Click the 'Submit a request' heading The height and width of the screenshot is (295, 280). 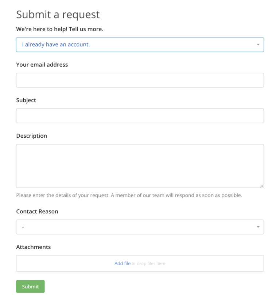[58, 15]
